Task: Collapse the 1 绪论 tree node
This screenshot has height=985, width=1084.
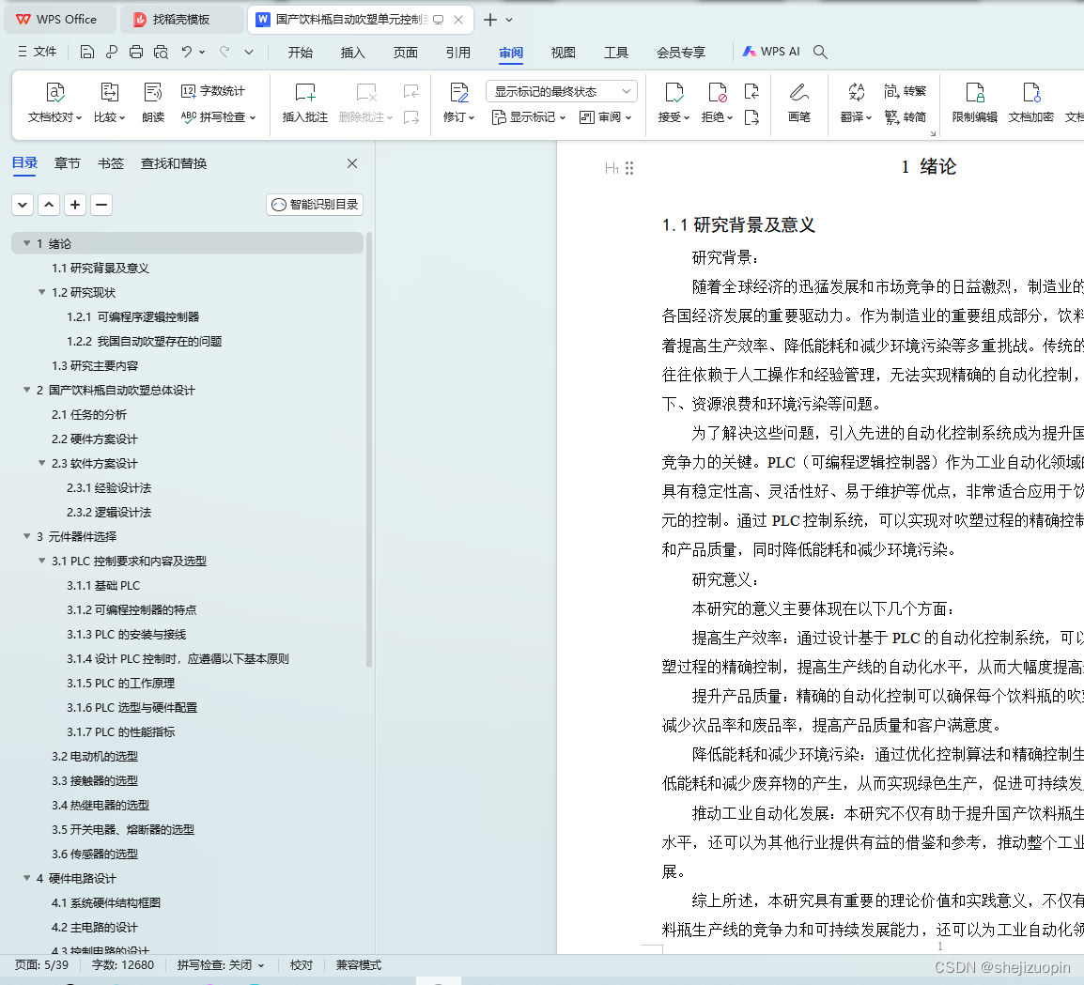Action: point(27,243)
